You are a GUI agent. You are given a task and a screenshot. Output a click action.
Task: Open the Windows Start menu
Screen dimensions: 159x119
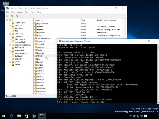[4, 116]
